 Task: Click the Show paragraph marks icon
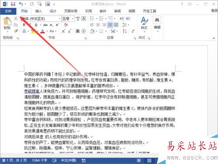[x=133, y=31]
